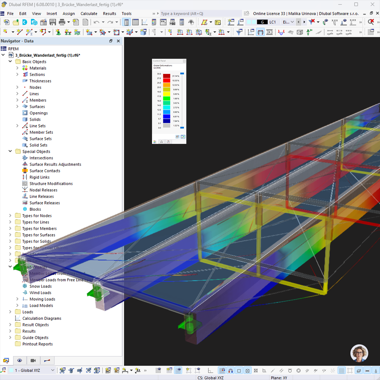The width and height of the screenshot is (380, 380).
Task: Expand the Loads folder in the navigator
Action: (x=10, y=312)
